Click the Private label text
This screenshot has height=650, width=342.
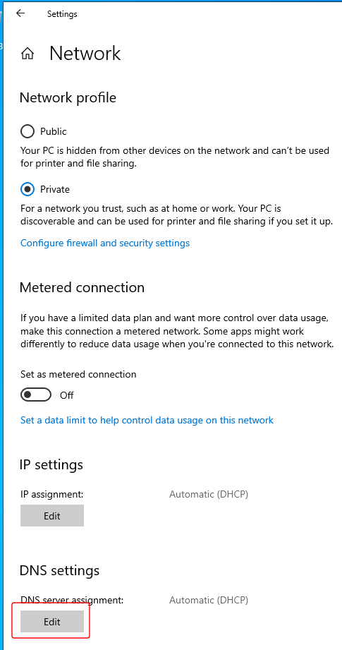pos(55,189)
